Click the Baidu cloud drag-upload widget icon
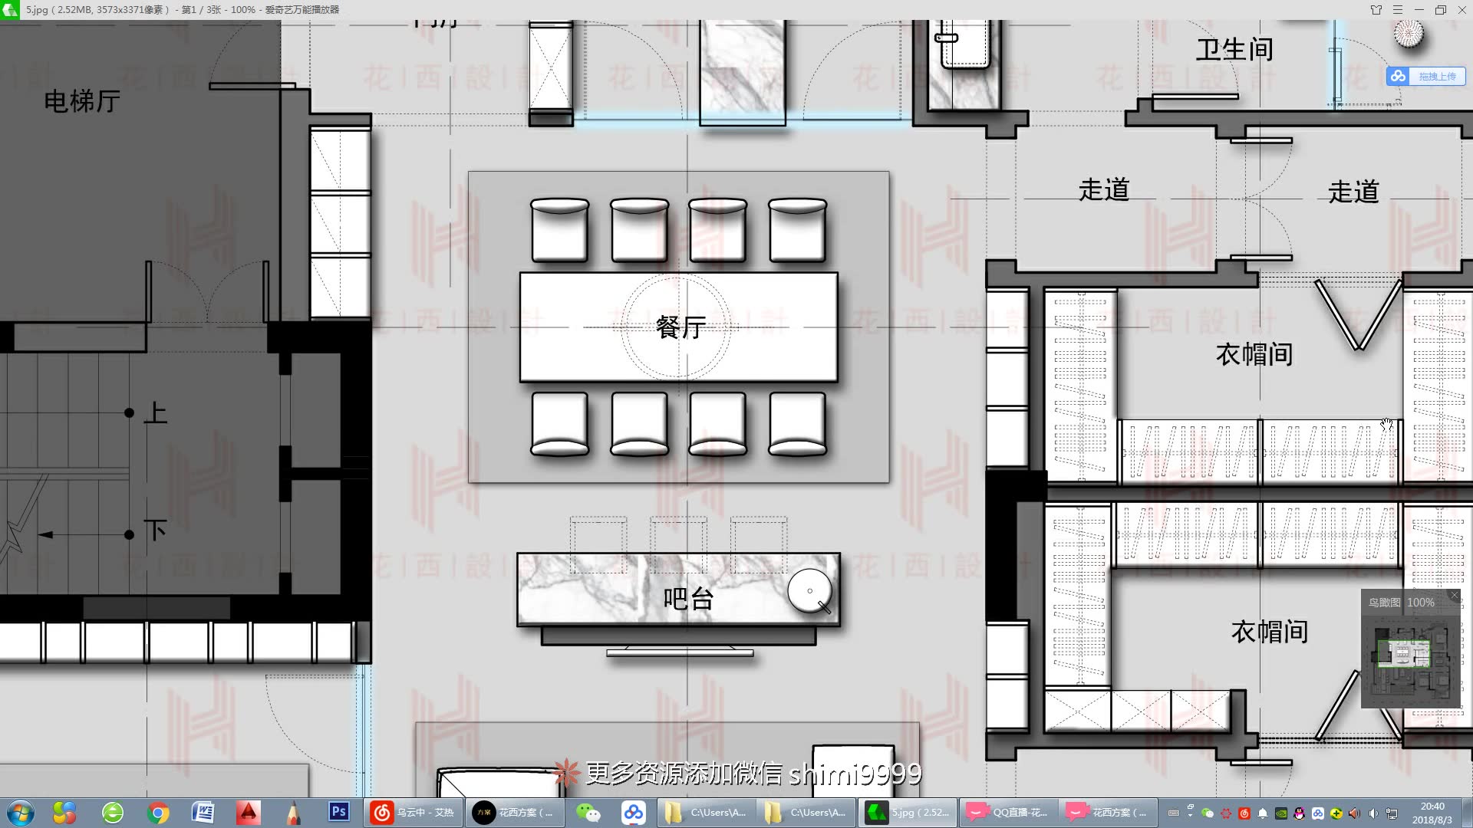The image size is (1473, 828). click(1398, 76)
